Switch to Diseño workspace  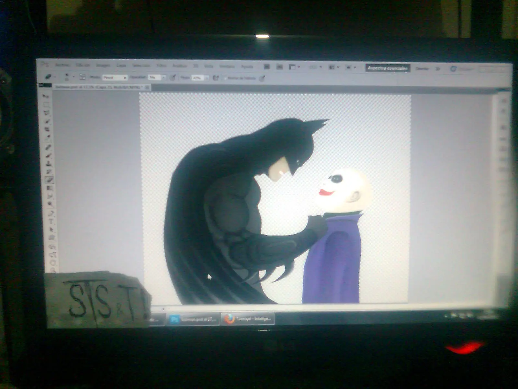422,68
